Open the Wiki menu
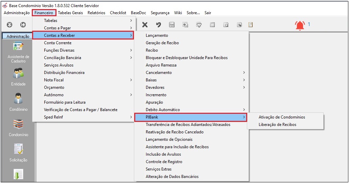This screenshot has height=183, width=349. (x=178, y=13)
